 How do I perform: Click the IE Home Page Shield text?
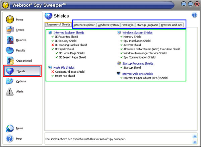[x=72, y=53]
